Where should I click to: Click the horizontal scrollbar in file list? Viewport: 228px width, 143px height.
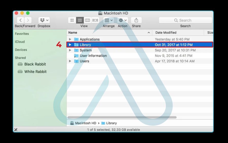coord(122,117)
